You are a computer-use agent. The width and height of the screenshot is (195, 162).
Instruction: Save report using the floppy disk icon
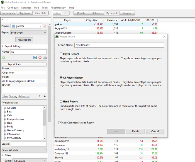click(35, 57)
